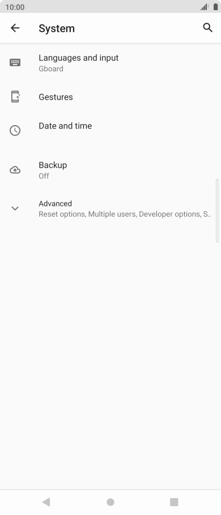Open the Gestures menu item
The image size is (221, 515).
click(x=110, y=97)
